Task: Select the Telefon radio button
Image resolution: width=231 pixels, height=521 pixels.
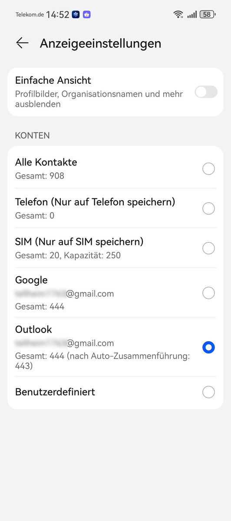Action: 209,208
